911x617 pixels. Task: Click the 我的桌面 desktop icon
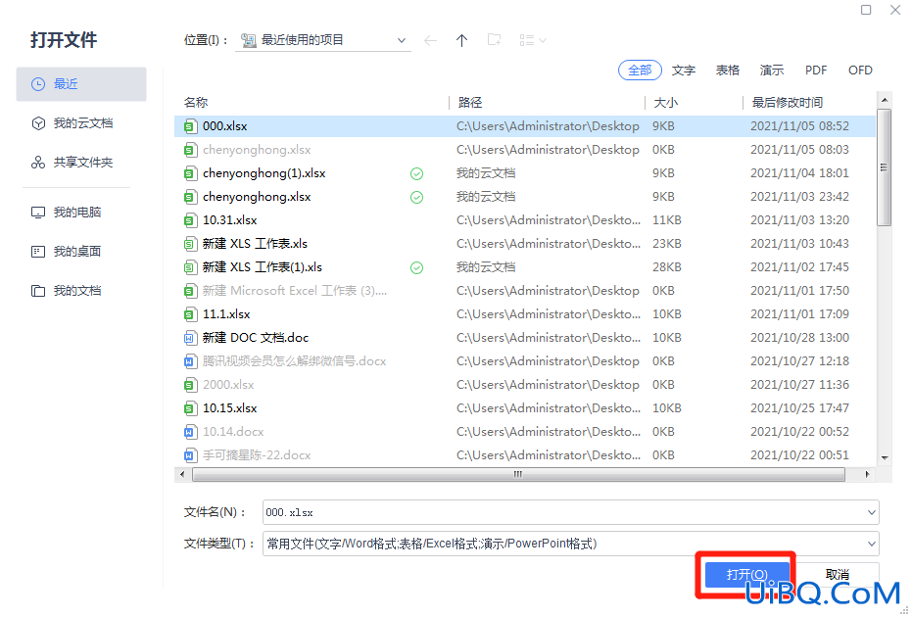38,252
